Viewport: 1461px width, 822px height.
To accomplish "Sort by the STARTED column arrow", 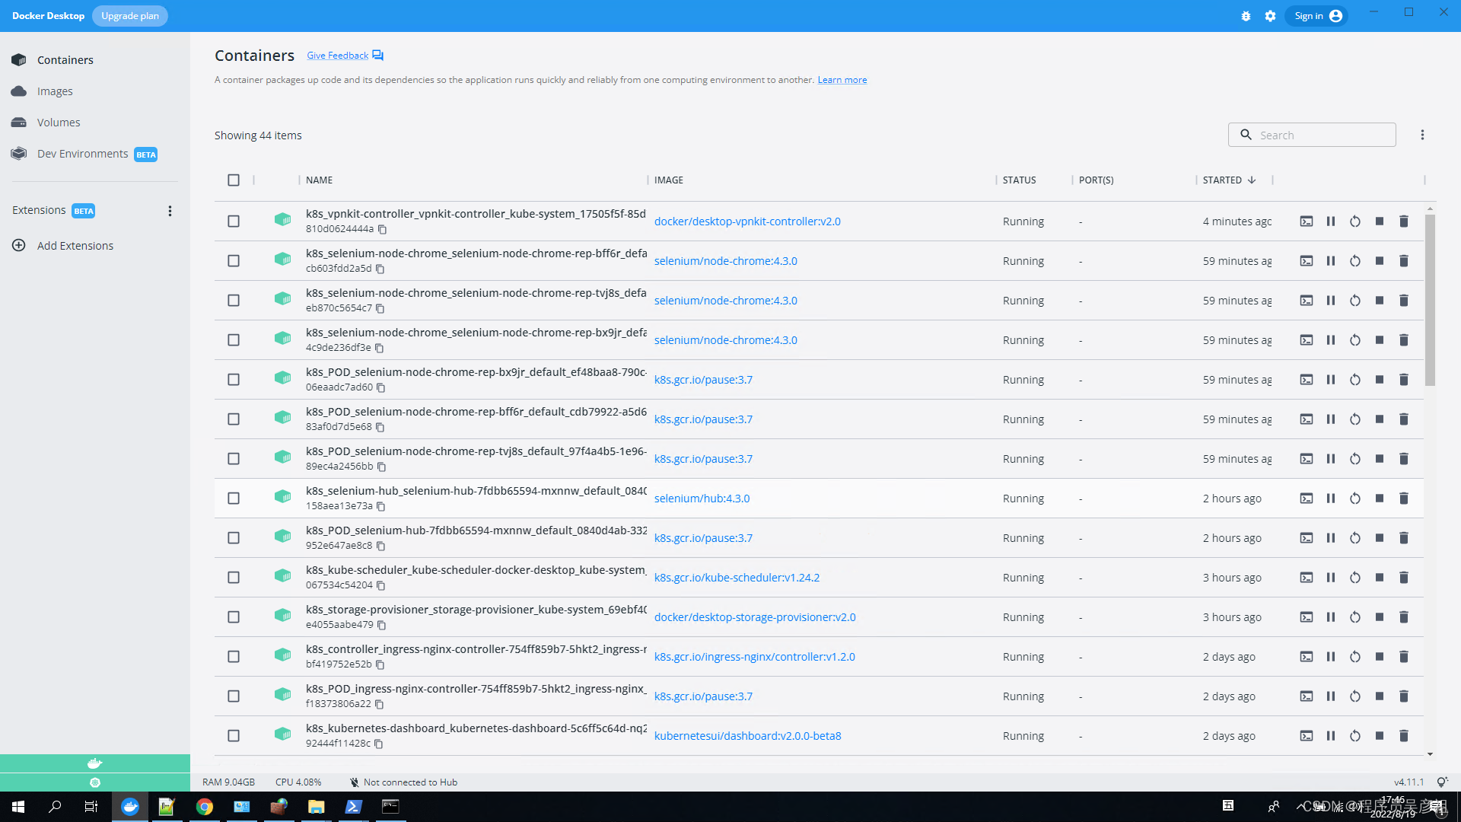I will [1252, 180].
